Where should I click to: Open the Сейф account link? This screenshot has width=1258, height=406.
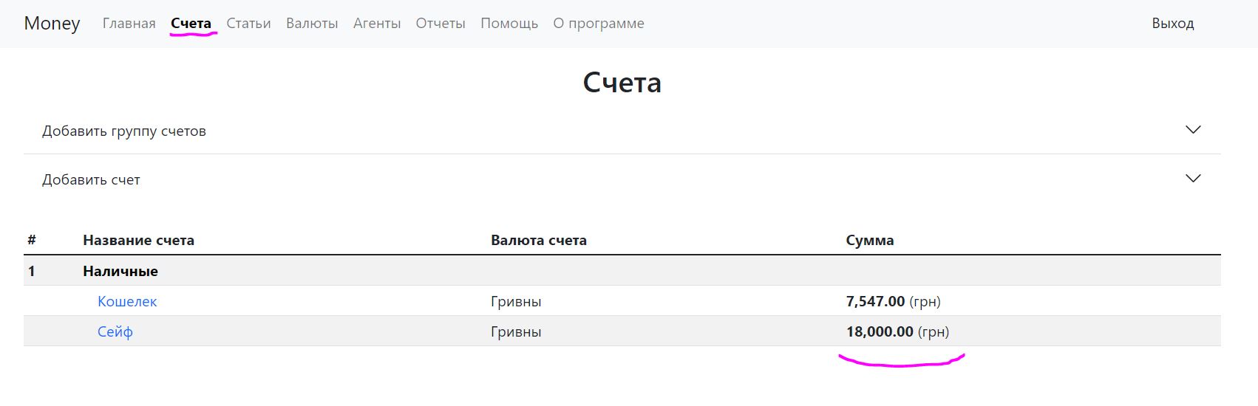coord(115,331)
